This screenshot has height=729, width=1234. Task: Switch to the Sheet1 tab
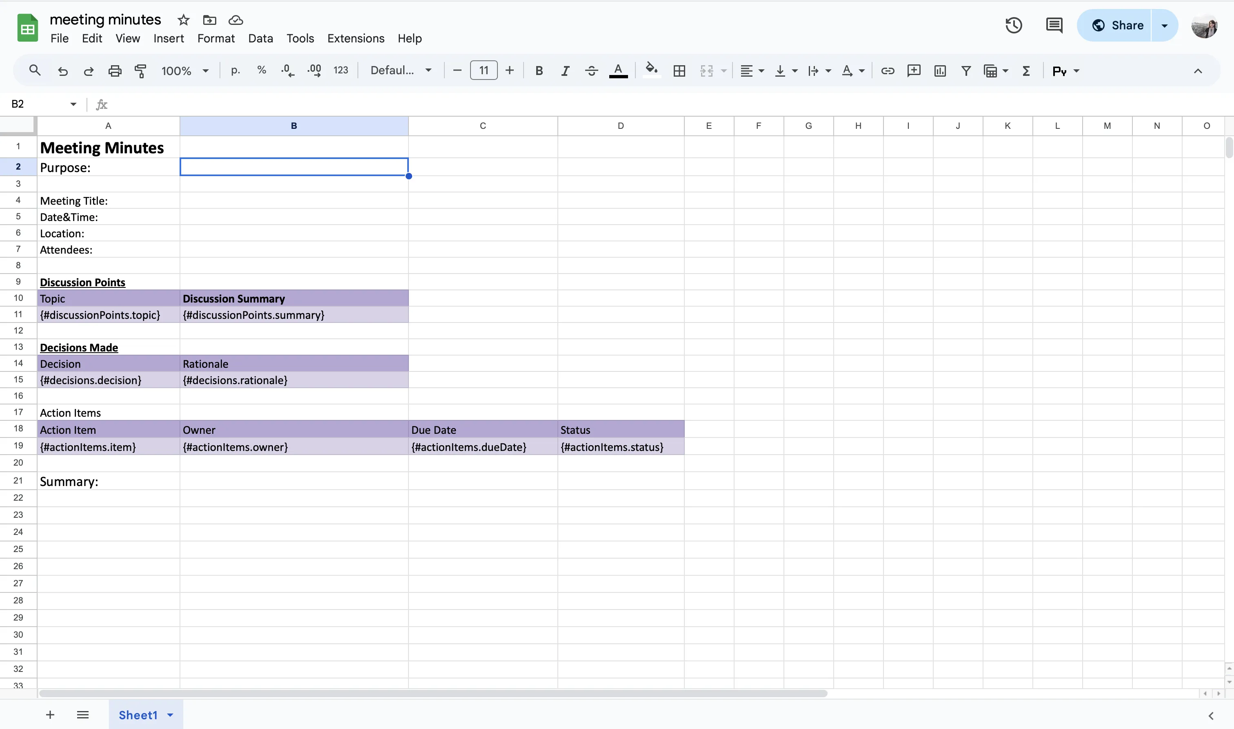click(138, 715)
